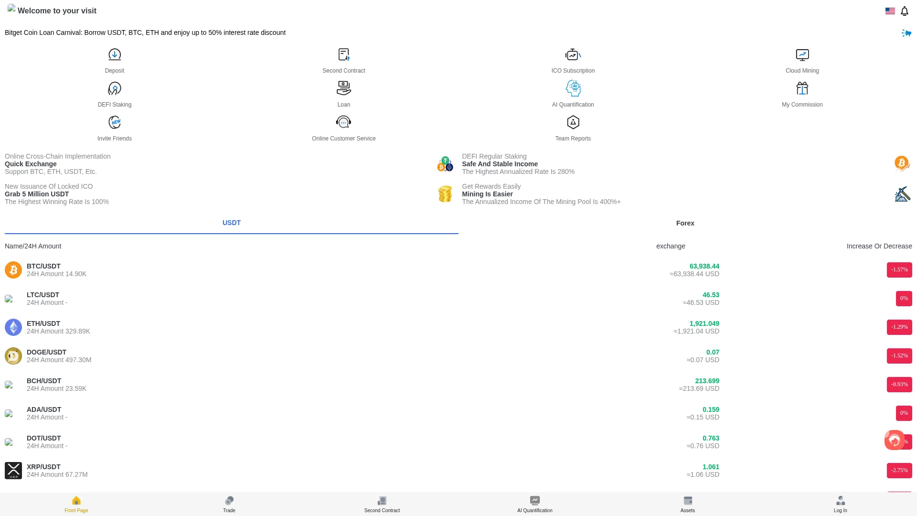Screen dimensions: 917x516
Task: Select the USDT market tab
Action: point(232,223)
